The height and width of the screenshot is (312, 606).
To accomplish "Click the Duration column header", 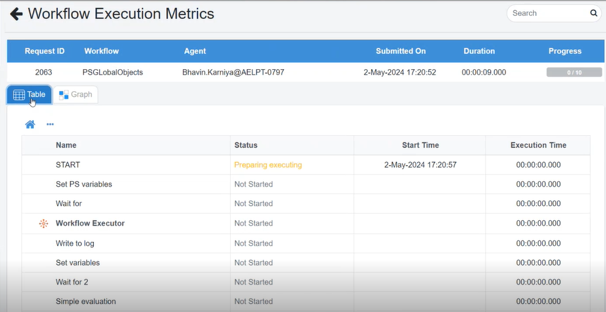I will [479, 51].
